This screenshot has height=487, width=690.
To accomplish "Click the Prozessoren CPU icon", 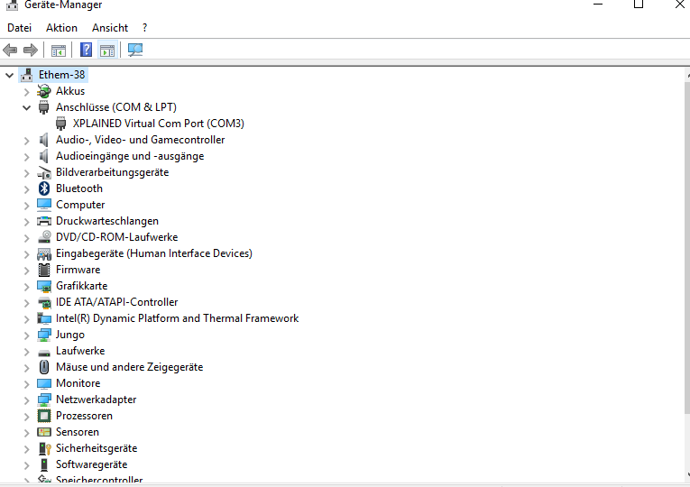I will point(44,416).
